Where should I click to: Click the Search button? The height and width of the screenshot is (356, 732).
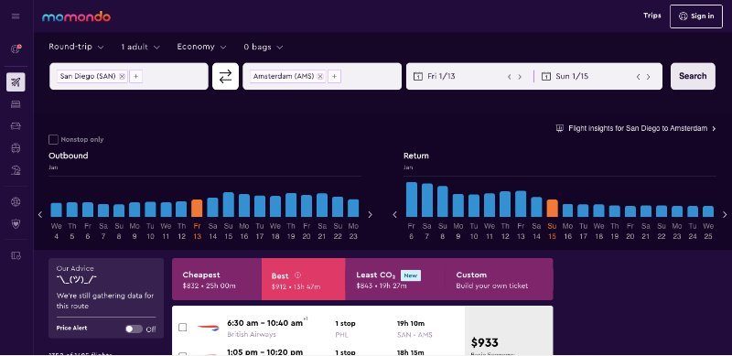[693, 76]
